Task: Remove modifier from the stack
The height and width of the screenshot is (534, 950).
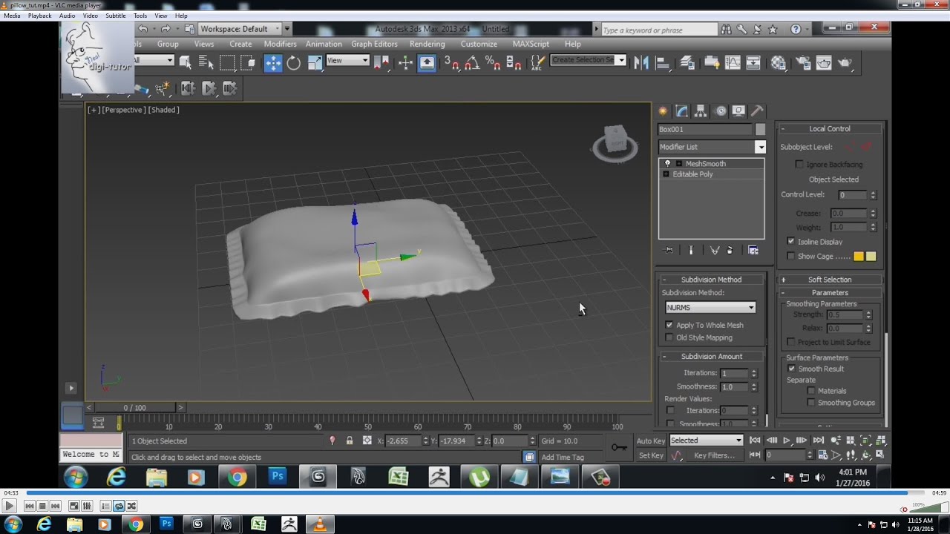Action: (730, 251)
